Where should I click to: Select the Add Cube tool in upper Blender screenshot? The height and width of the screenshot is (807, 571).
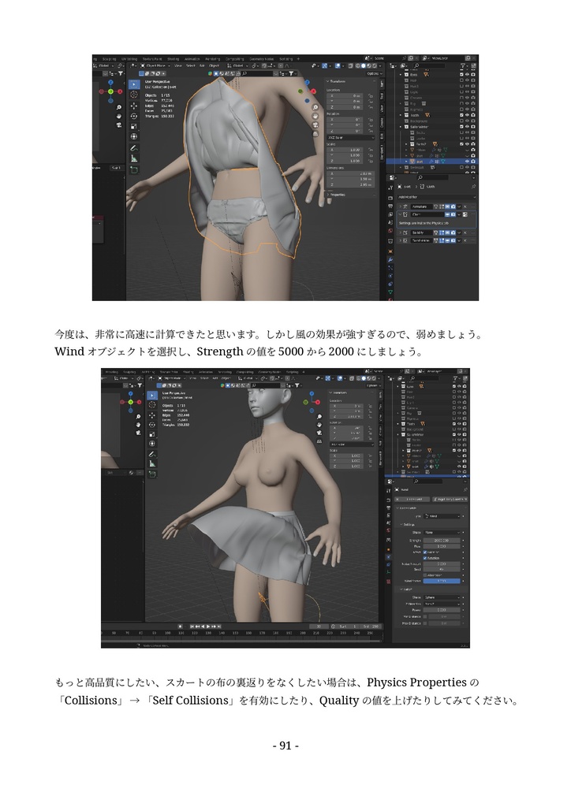[134, 170]
